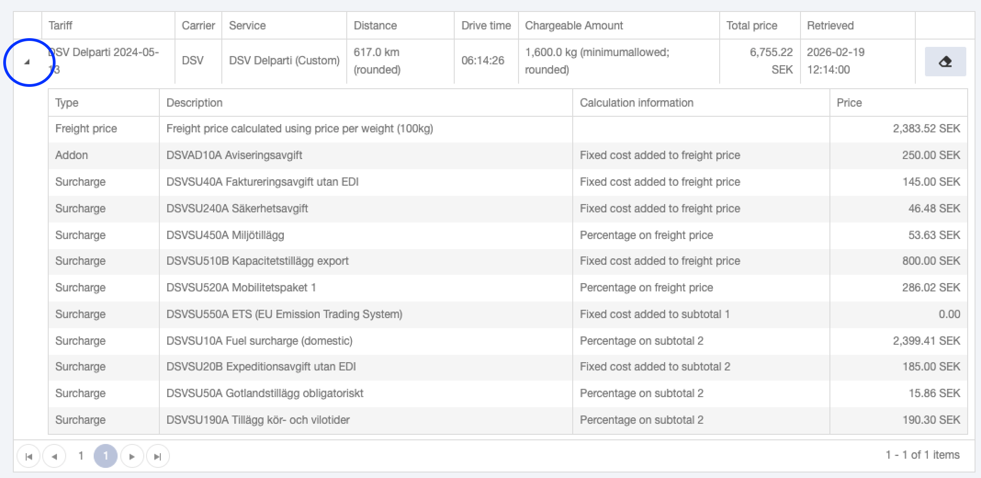Select the DSVAD10A Aviseringsavgift addon row

508,155
